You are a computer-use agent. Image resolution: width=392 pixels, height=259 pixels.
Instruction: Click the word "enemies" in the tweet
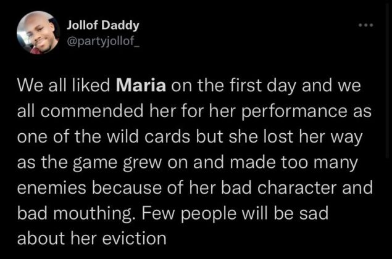click(x=51, y=187)
